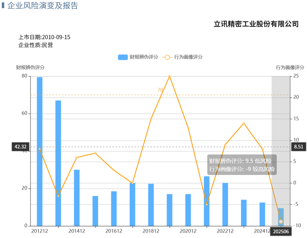
Task: Select the highlighted 202506 data point
Action: [281, 222]
